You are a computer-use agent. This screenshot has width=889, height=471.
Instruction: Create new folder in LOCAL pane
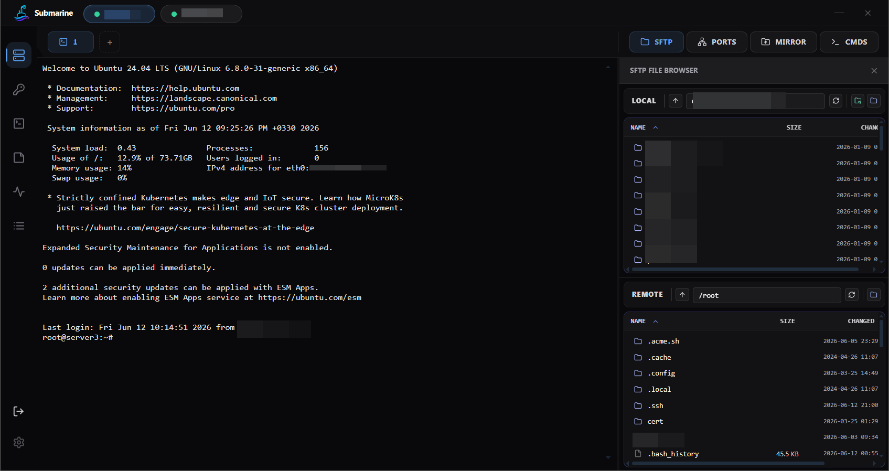coord(874,101)
